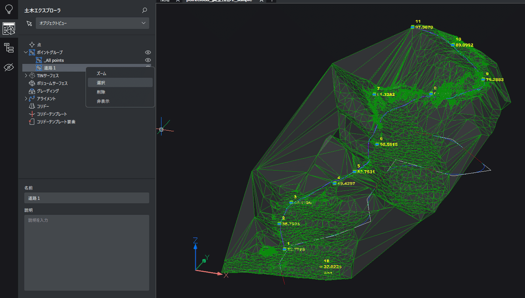Click point 11 label 97.9670
The image size is (525, 298).
pyautogui.click(x=424, y=27)
